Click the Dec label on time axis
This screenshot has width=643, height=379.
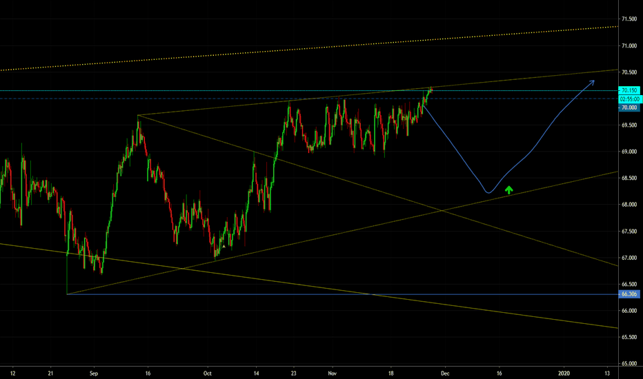tap(444, 372)
